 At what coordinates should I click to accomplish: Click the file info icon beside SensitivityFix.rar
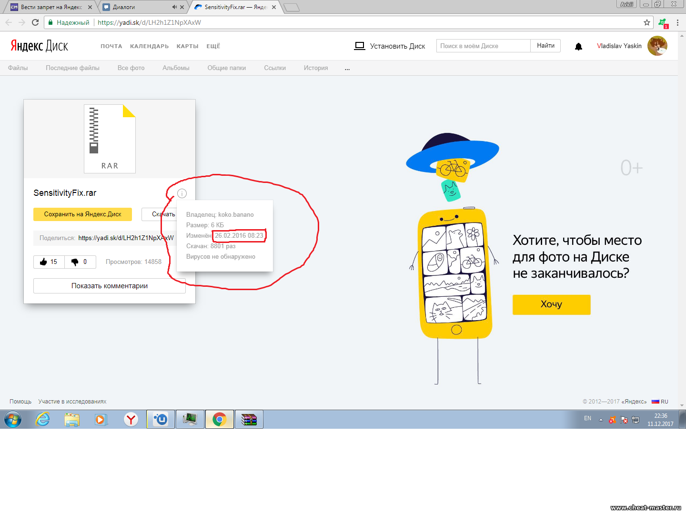pos(182,193)
